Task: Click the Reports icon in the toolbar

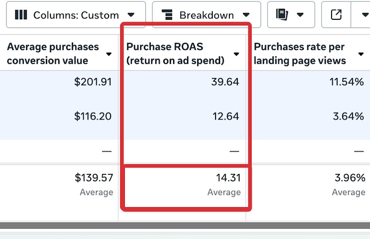Action: (282, 15)
